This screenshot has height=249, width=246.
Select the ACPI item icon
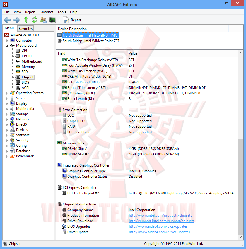18,87
